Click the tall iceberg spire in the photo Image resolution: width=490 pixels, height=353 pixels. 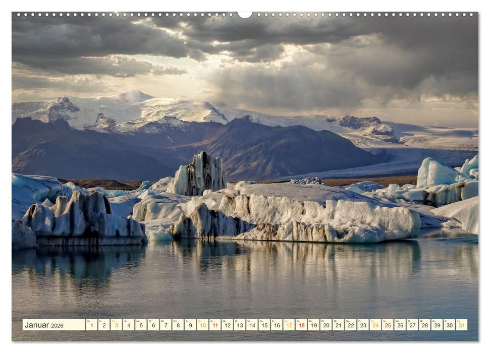201,173
